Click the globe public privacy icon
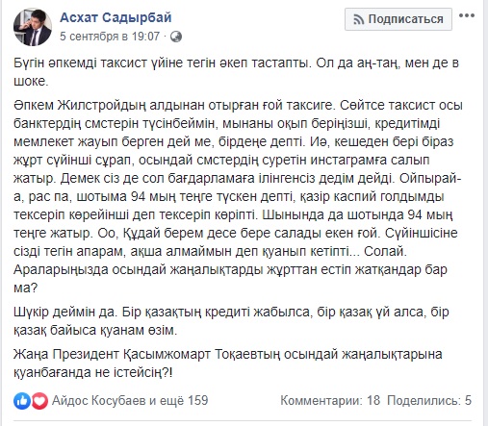Image resolution: width=488 pixels, height=426 pixels. pyautogui.click(x=176, y=37)
